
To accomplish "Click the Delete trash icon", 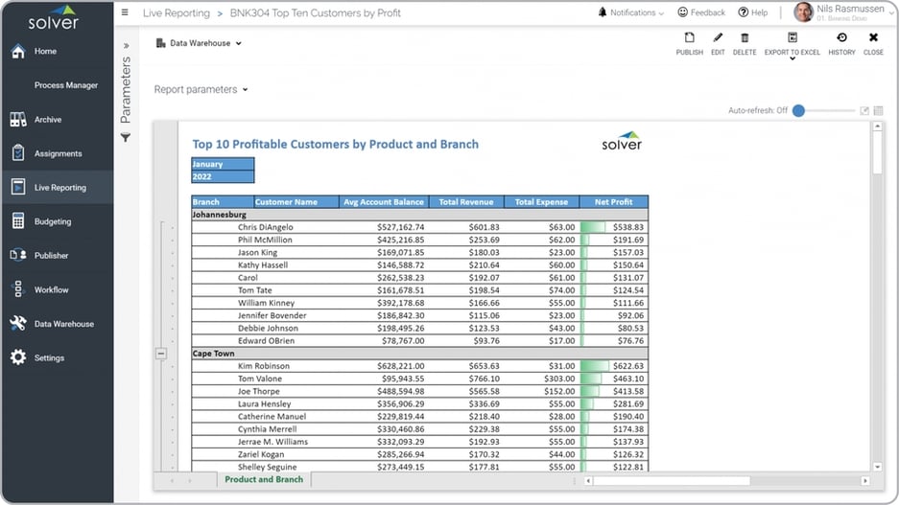I will pyautogui.click(x=745, y=38).
